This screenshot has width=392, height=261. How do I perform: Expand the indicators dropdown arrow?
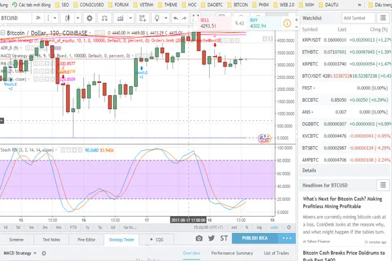click(131, 18)
